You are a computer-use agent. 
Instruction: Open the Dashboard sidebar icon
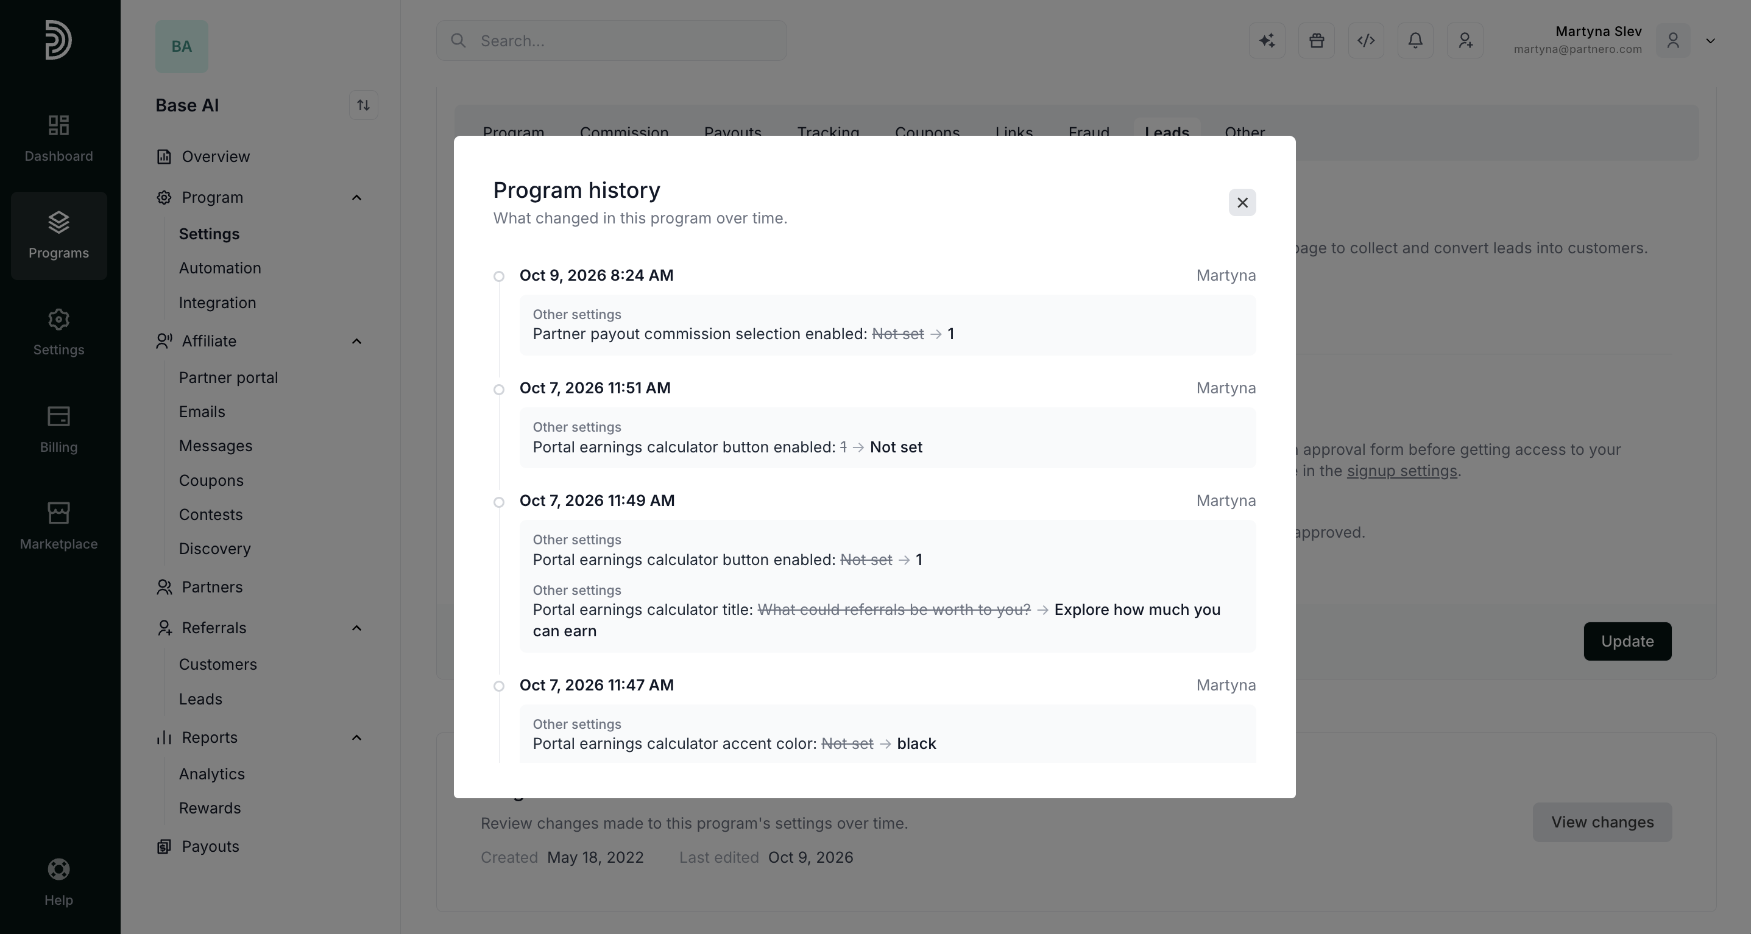click(58, 125)
